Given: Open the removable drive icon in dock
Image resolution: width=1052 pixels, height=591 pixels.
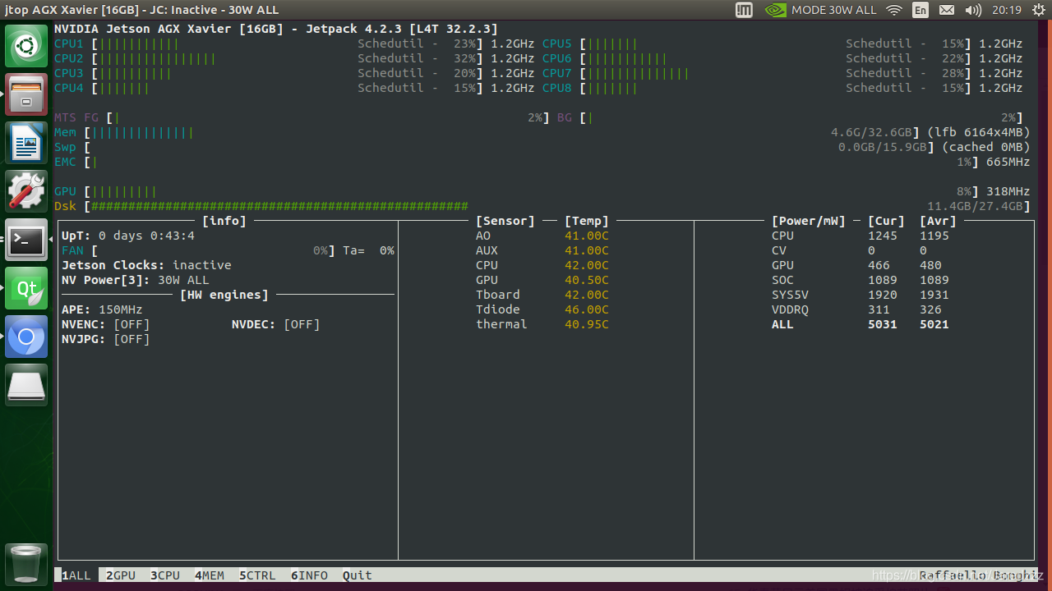Looking at the screenshot, I should point(27,385).
